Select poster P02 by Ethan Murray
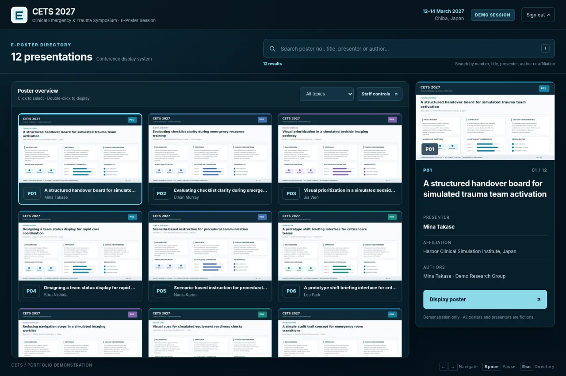566x376 pixels. 210,159
